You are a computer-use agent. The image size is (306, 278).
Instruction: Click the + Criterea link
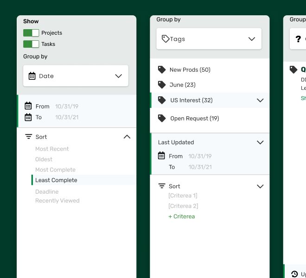[182, 216]
